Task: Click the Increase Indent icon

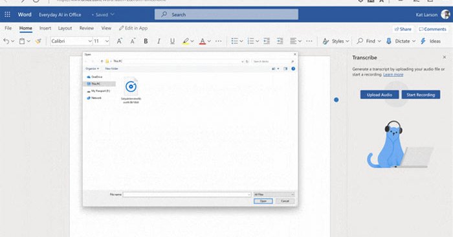Action: [x=280, y=41]
